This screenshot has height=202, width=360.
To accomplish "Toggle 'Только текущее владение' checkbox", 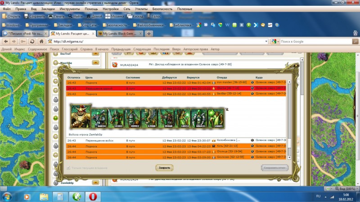I will [x=68, y=168].
